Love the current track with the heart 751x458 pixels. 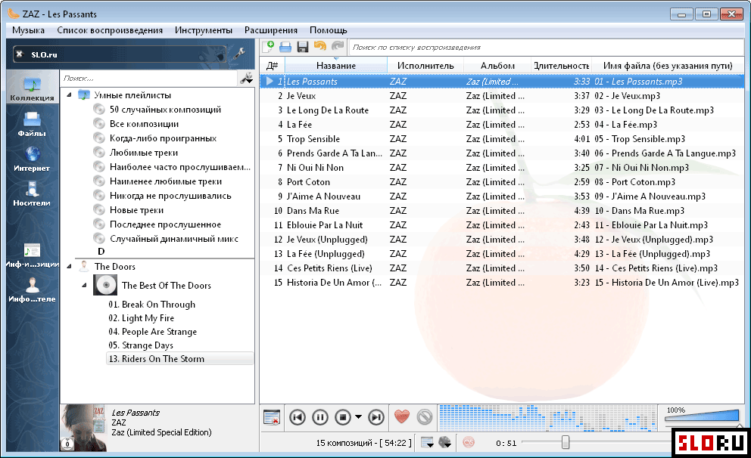point(402,417)
